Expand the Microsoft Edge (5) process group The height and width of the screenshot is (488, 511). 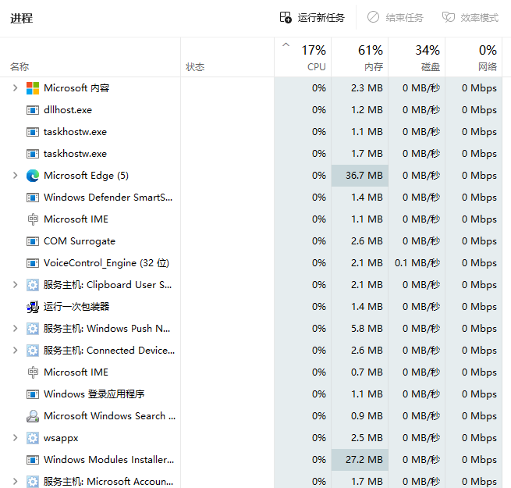pyautogui.click(x=15, y=176)
